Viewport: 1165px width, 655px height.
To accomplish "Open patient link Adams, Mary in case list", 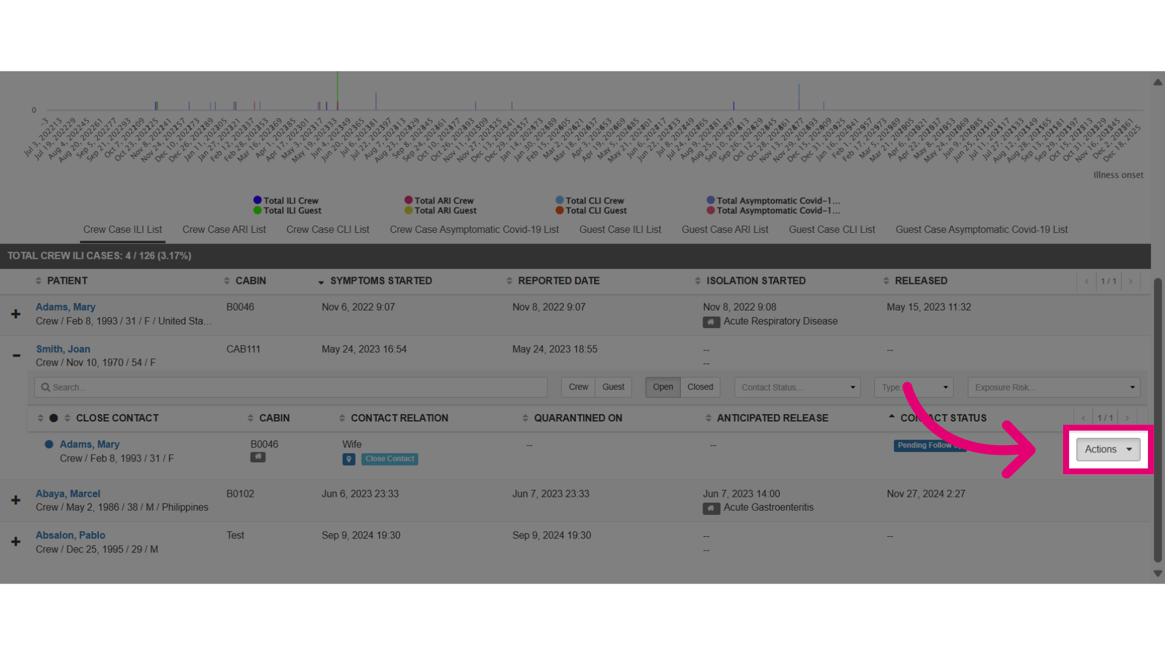I will tap(66, 307).
